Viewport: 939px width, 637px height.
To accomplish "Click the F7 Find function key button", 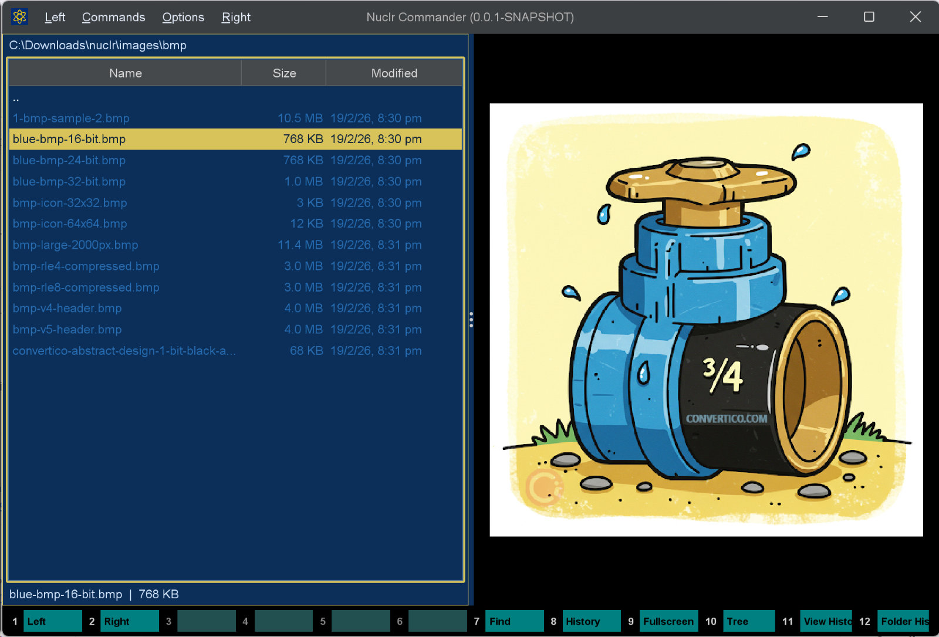I will 515,621.
